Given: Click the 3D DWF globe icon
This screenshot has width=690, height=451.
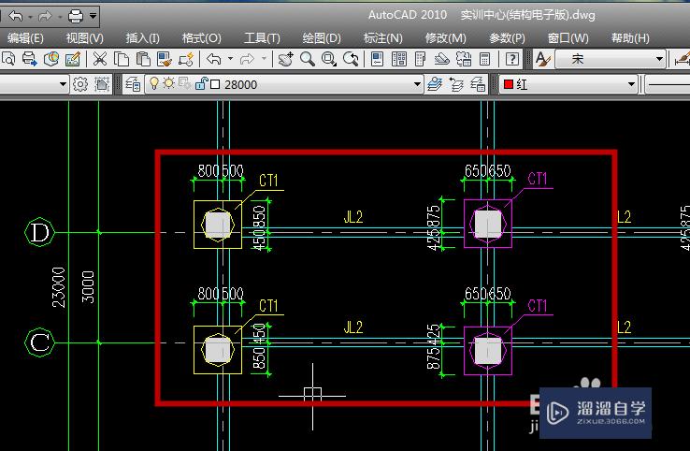Looking at the screenshot, I should (x=51, y=59).
